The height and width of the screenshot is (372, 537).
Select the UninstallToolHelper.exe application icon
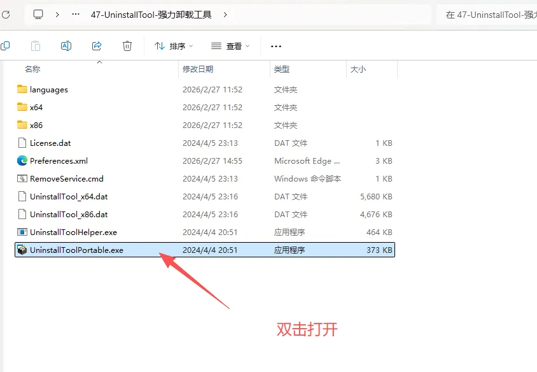[x=22, y=232]
